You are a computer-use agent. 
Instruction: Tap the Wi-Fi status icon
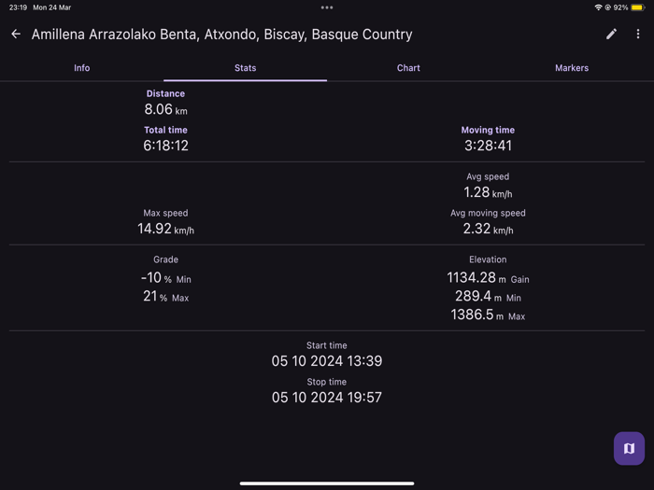[x=598, y=7]
